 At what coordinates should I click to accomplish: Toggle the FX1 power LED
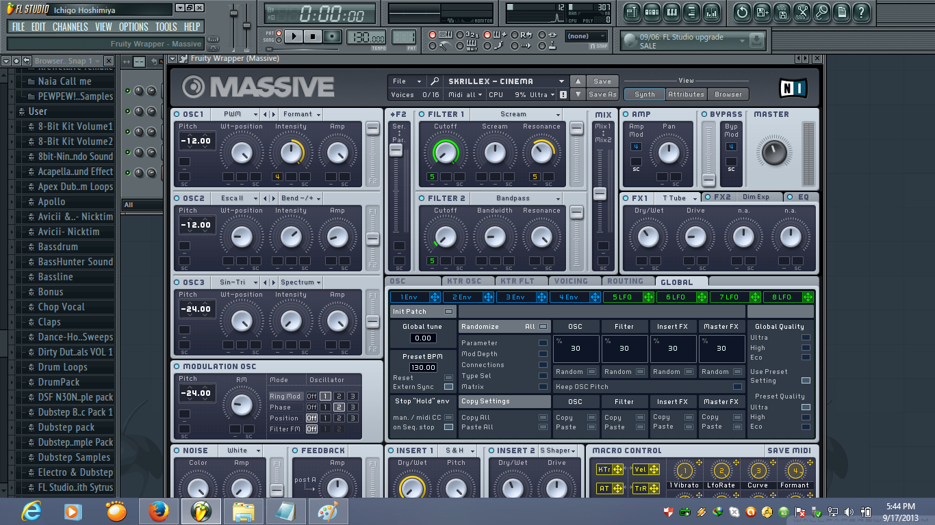[x=626, y=198]
